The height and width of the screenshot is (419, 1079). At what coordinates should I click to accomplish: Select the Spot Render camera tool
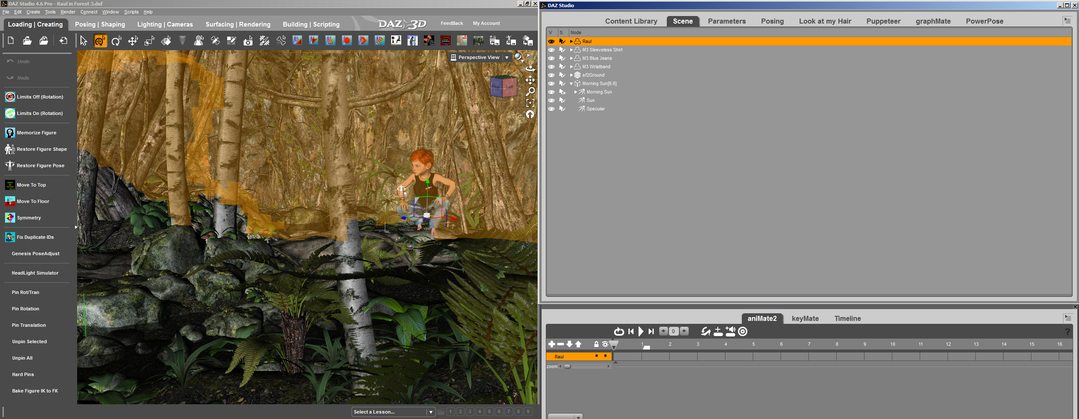pyautogui.click(x=248, y=40)
